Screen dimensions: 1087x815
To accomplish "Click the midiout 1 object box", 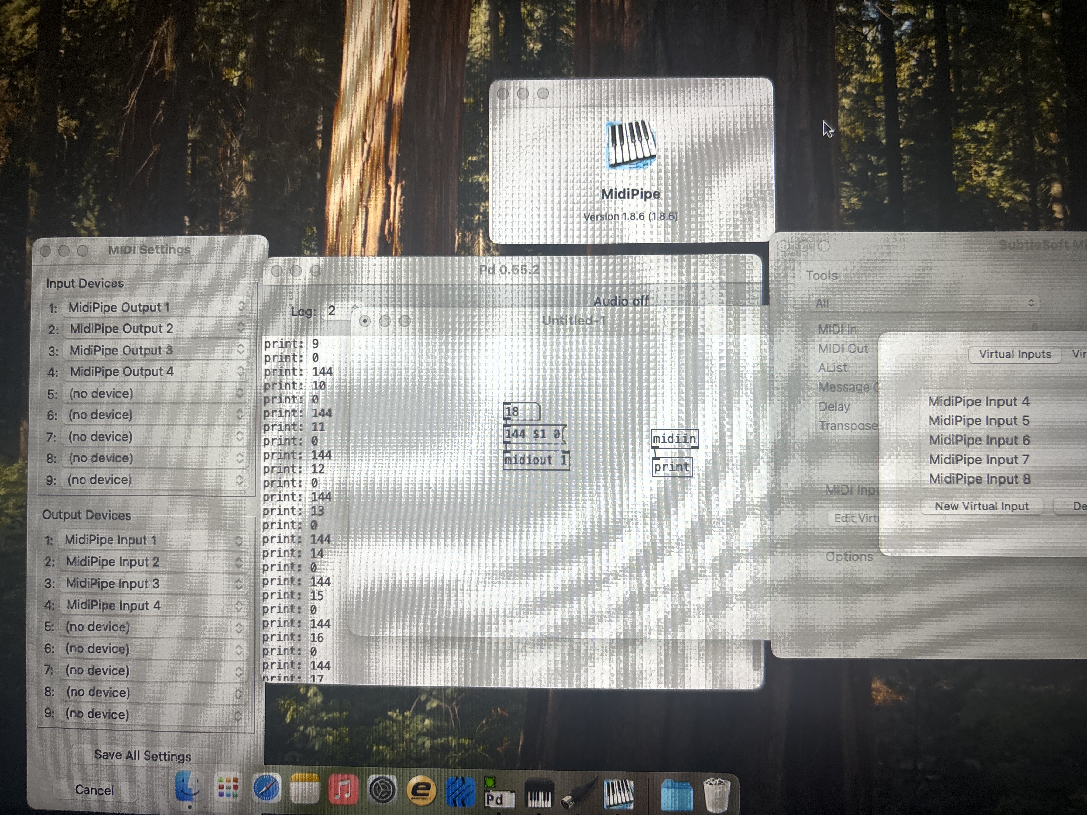I will pyautogui.click(x=536, y=460).
